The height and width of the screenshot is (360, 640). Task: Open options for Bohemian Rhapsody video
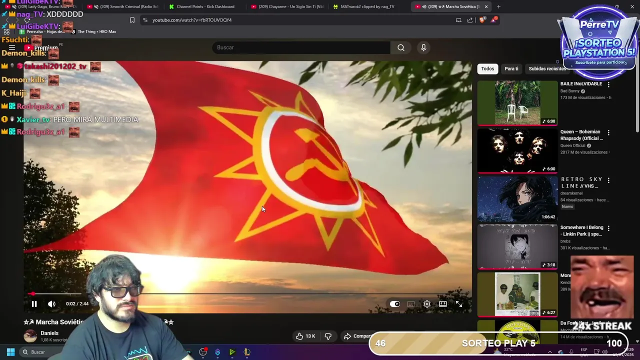point(608,133)
